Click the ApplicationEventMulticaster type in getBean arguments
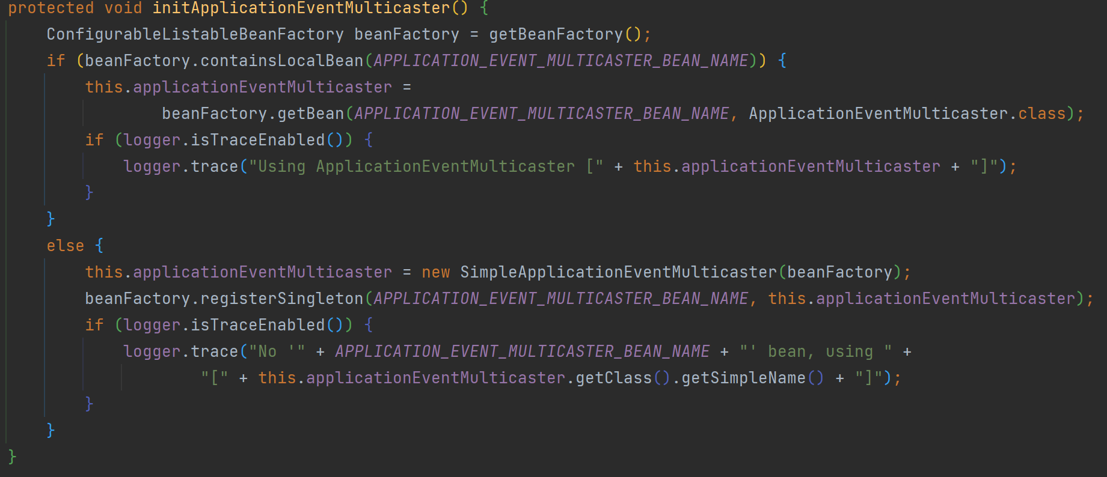Screen dimensions: 1107x477 [x=879, y=114]
